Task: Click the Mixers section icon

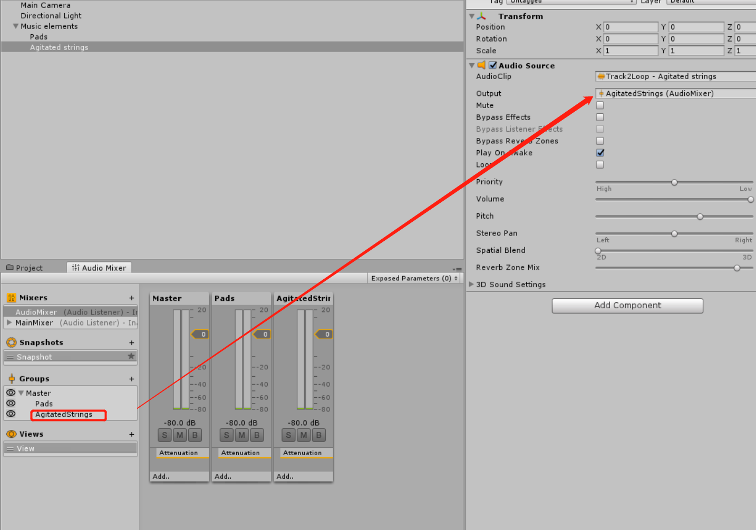Action: 11,298
